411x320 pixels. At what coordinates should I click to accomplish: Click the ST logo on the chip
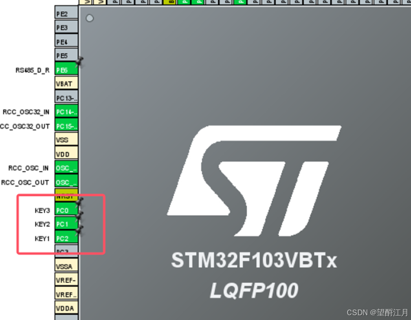(254, 181)
